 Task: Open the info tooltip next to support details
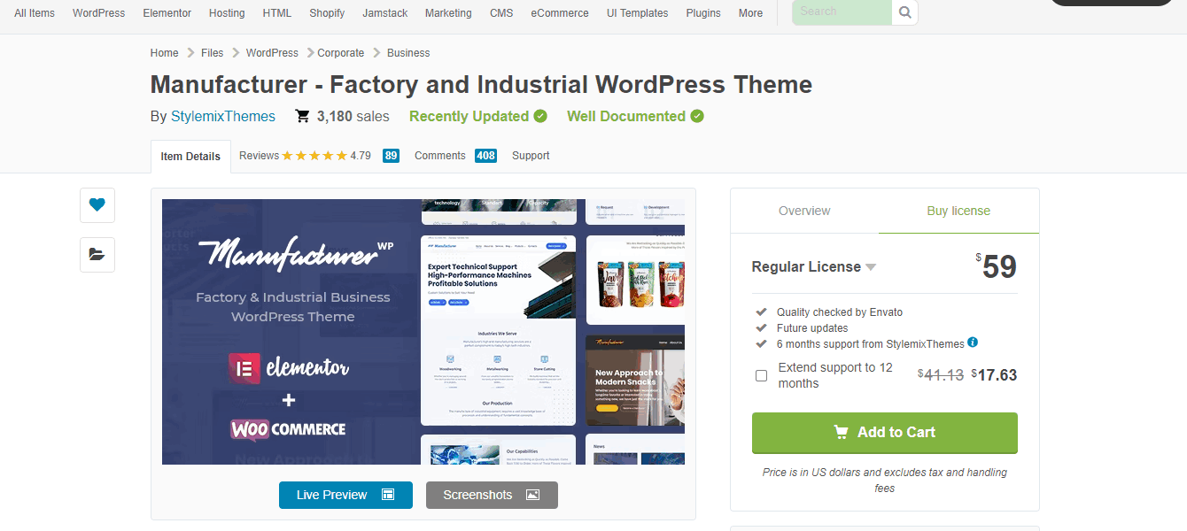[x=972, y=342]
